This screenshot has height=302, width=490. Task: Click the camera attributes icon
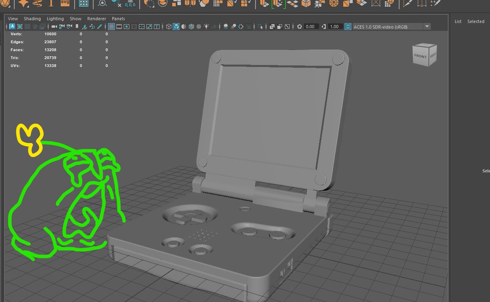[x=69, y=27]
